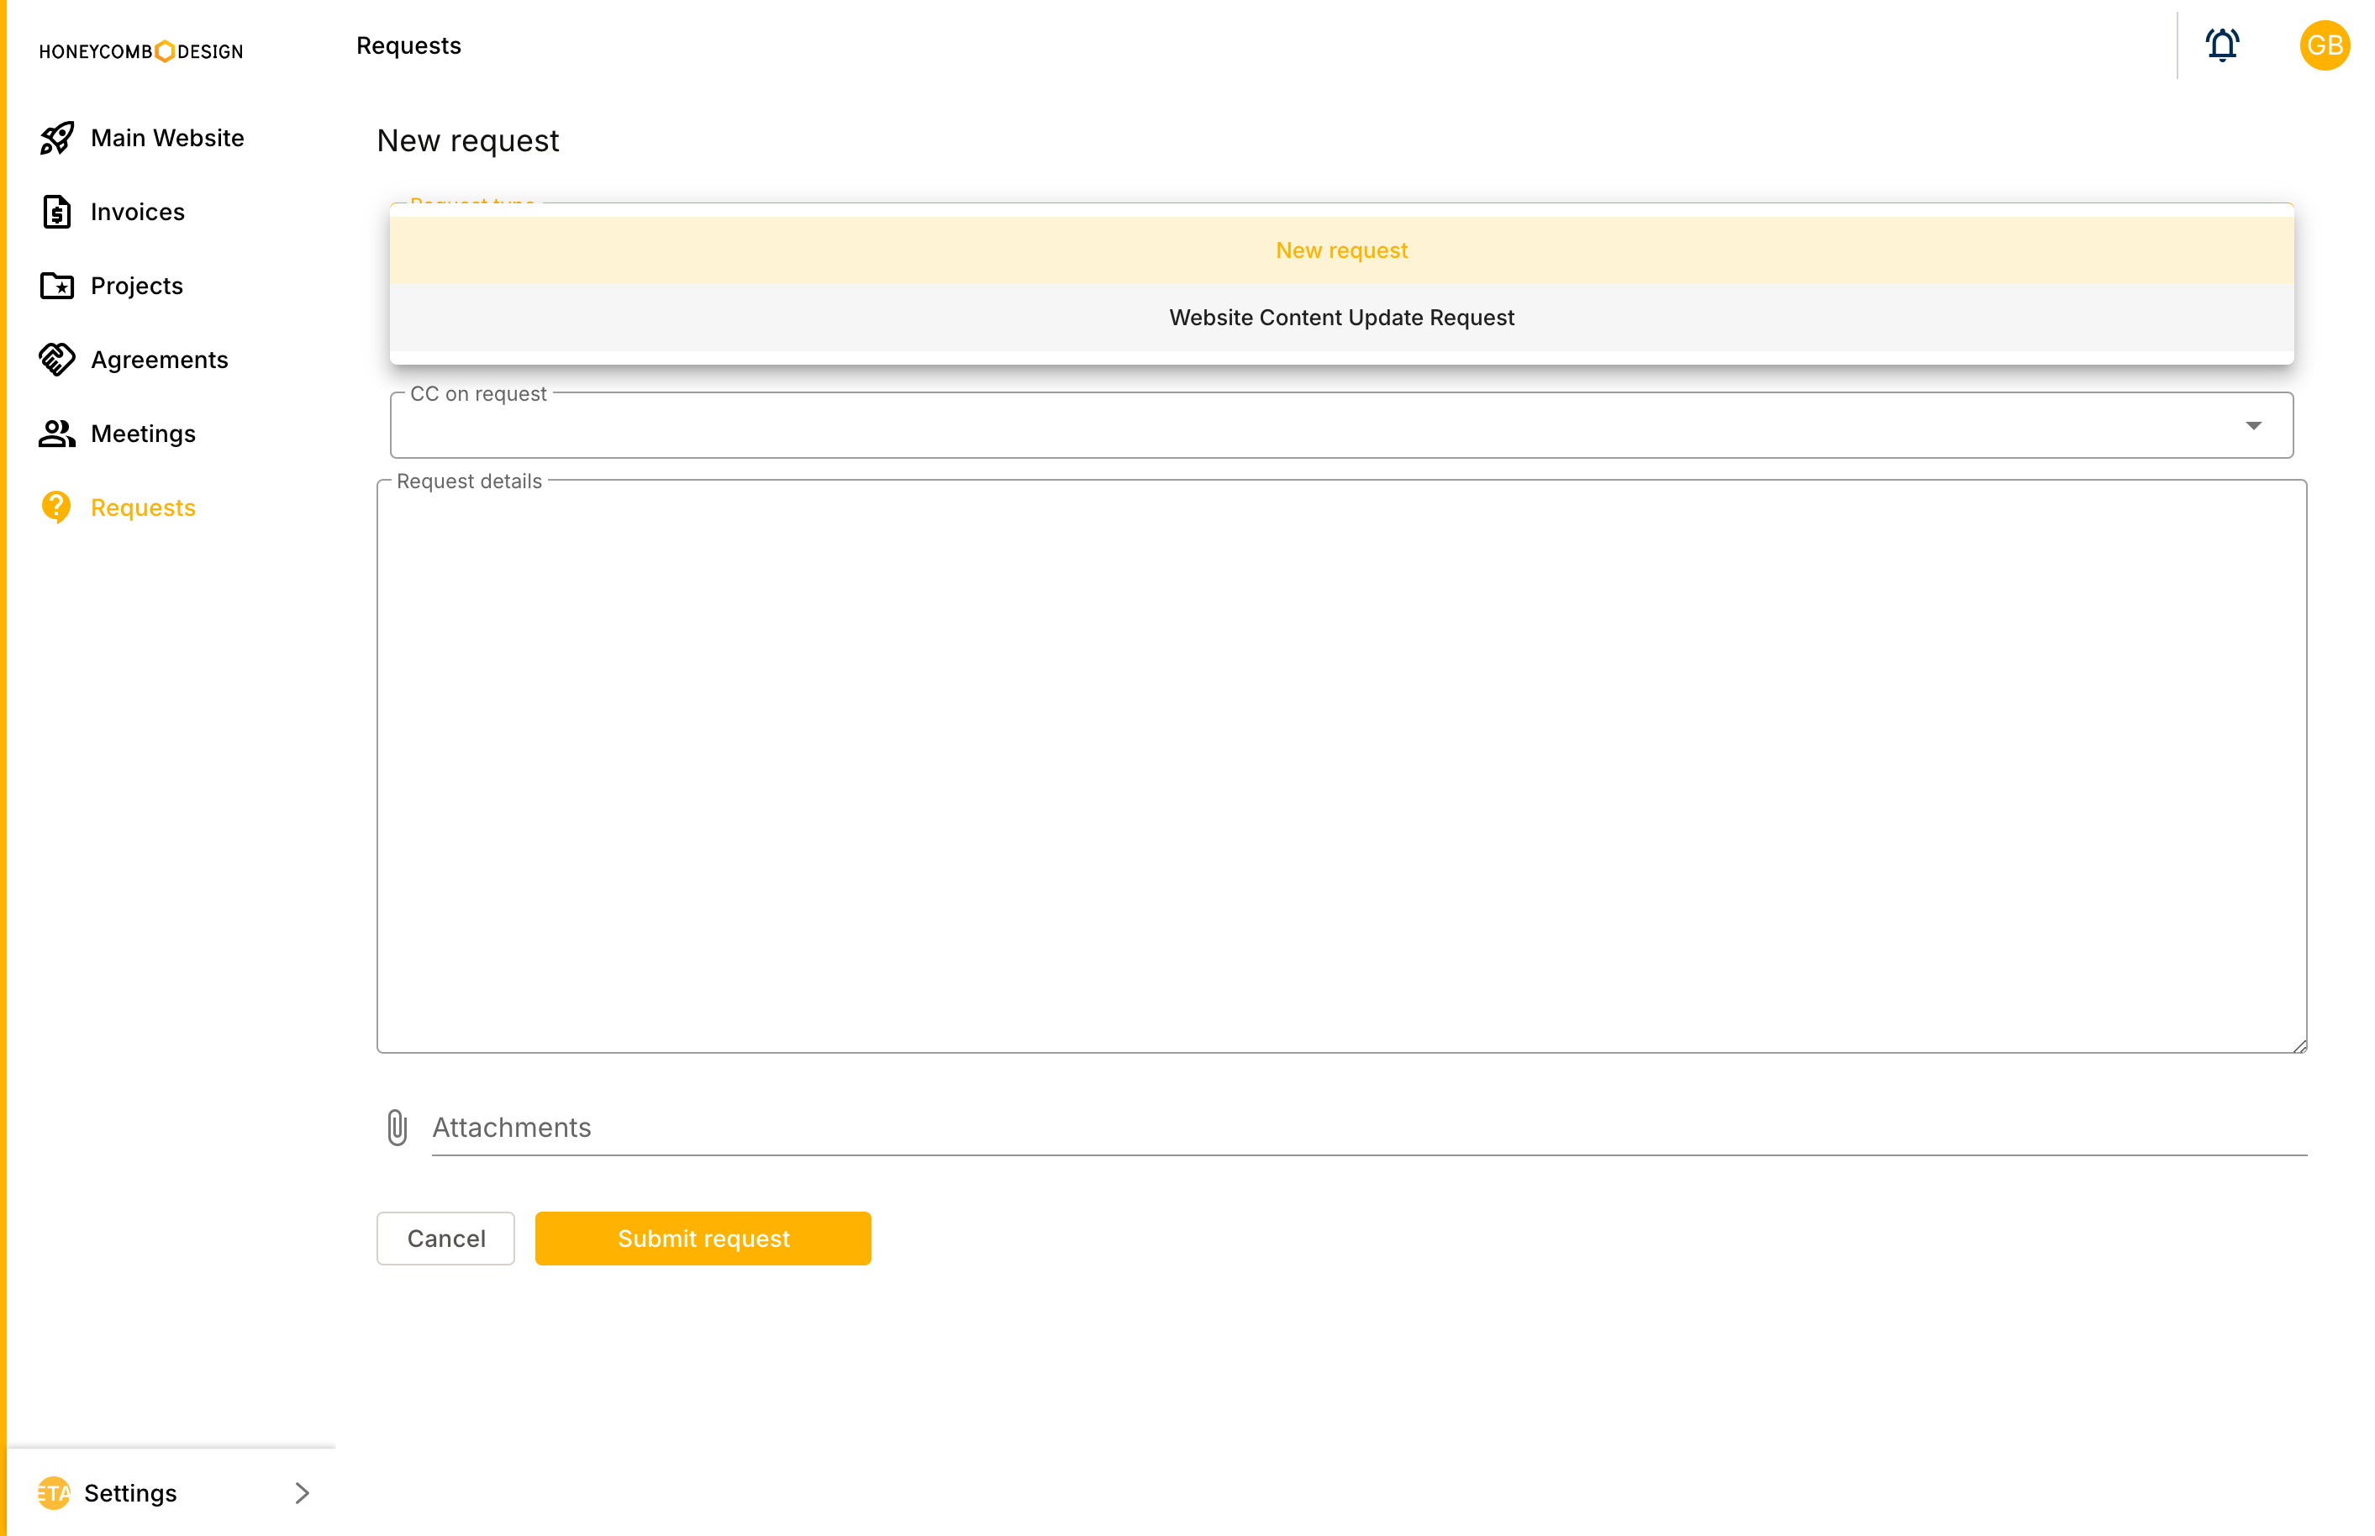Image resolution: width=2375 pixels, height=1536 pixels.
Task: Expand the Settings chevron arrow
Action: (303, 1493)
